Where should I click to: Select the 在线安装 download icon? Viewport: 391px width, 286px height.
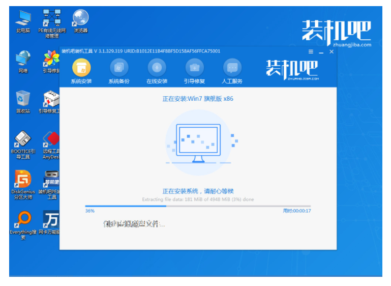(x=157, y=68)
